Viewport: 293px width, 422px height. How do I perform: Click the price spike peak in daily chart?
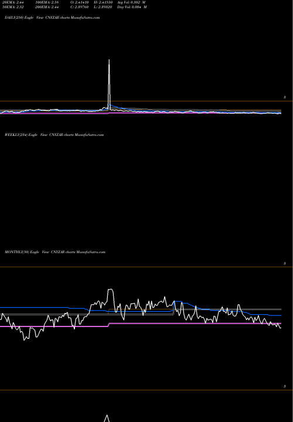pos(109,60)
